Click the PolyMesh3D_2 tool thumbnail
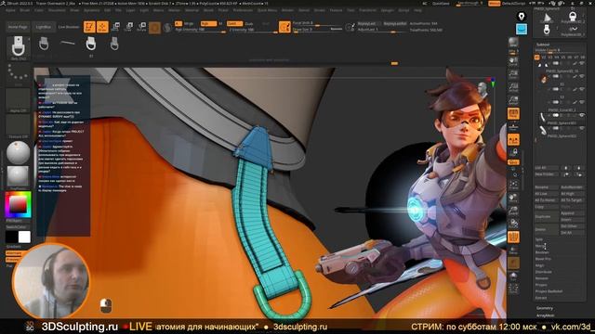The width and height of the screenshot is (595, 334). point(573,17)
